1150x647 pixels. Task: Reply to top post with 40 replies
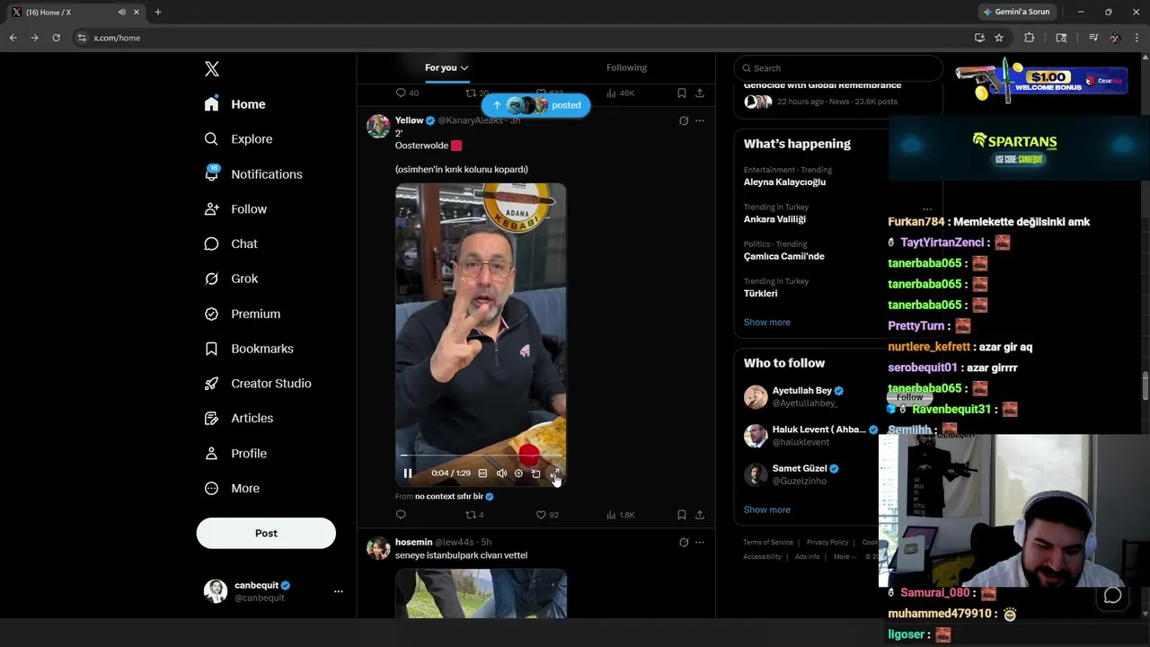(x=407, y=93)
